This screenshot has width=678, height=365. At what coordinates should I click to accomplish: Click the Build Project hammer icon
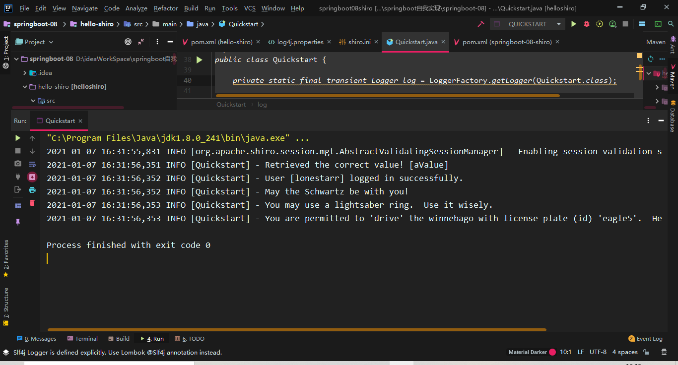pos(480,24)
